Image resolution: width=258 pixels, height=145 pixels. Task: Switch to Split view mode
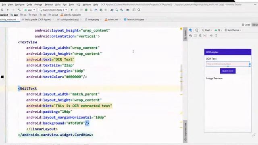click(255, 25)
